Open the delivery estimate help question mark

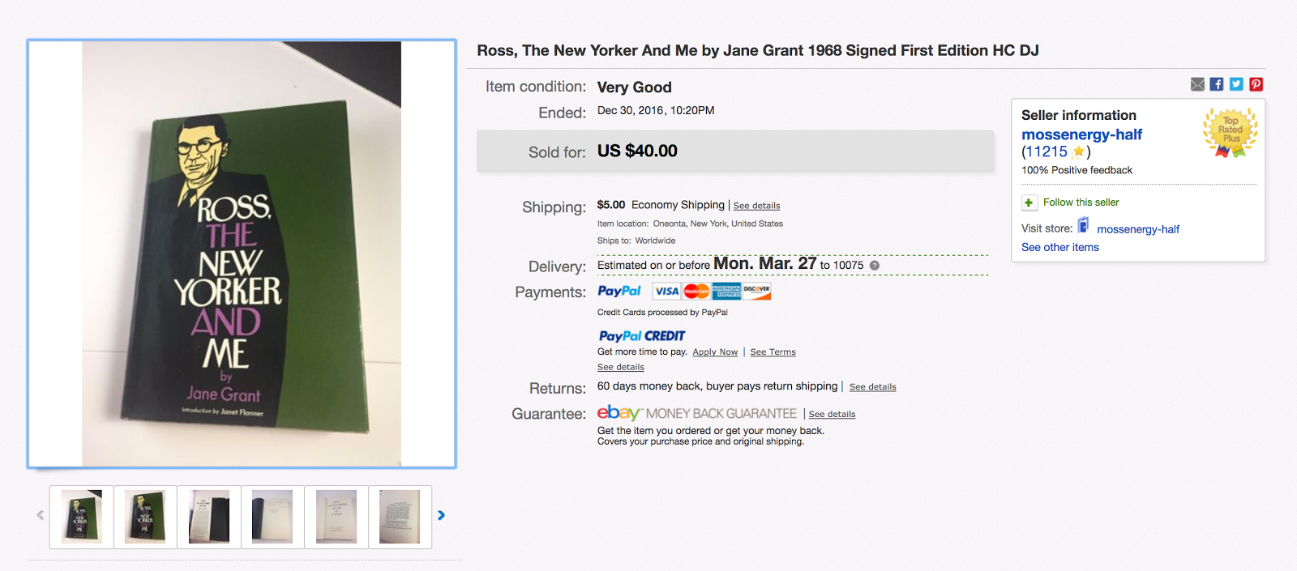[x=875, y=266]
